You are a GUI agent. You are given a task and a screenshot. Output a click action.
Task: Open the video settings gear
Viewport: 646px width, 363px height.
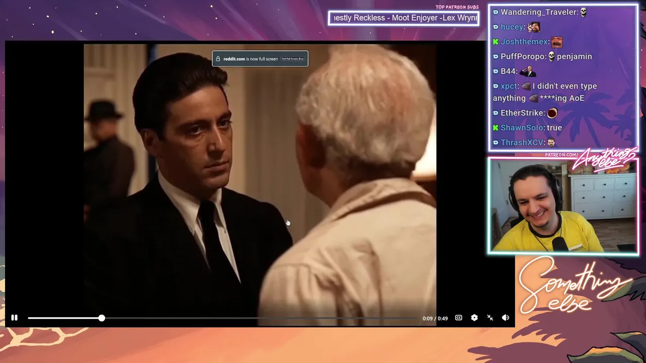[x=474, y=318]
